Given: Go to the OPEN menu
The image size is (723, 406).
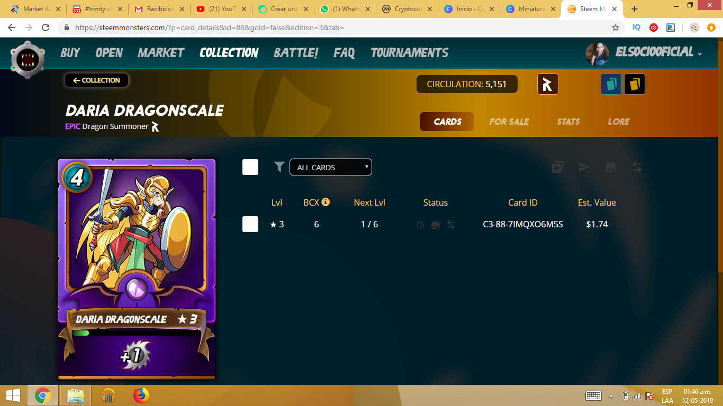Looking at the screenshot, I should [109, 52].
